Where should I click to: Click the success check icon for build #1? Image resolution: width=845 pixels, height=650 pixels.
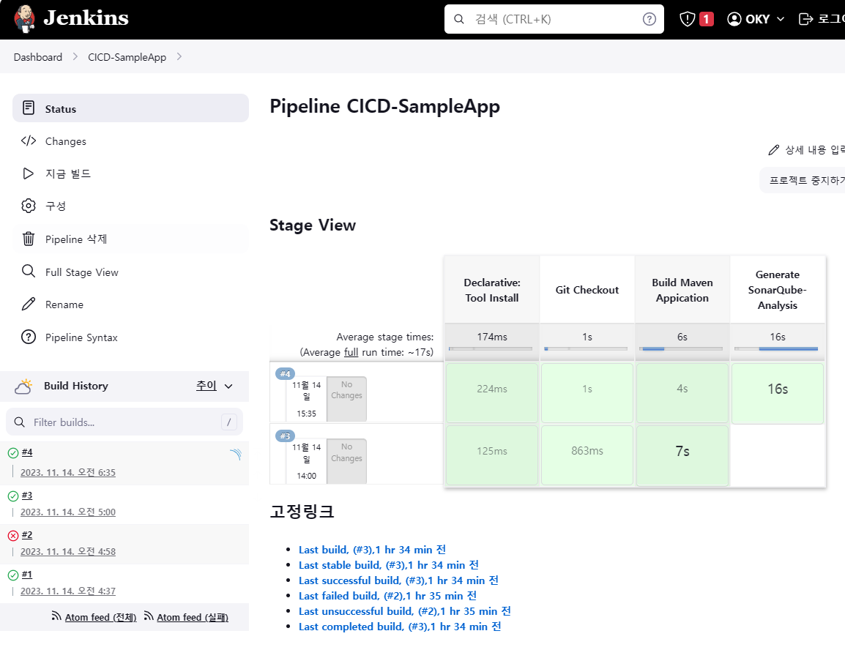(x=13, y=575)
